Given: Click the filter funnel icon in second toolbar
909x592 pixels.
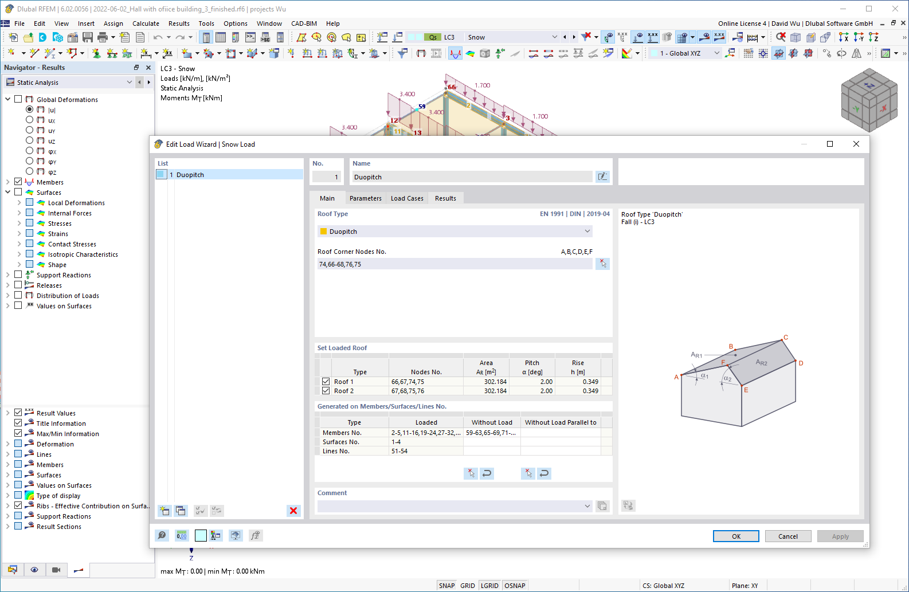Looking at the screenshot, I should pyautogui.click(x=403, y=53).
